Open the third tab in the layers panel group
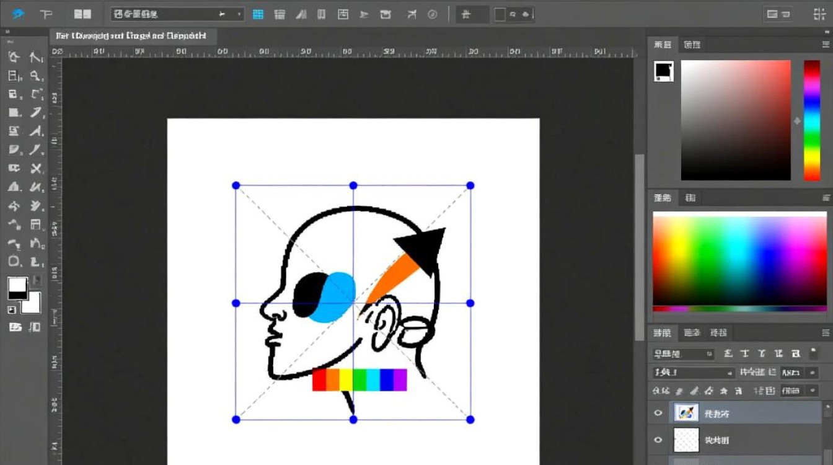Viewport: 833px width, 465px height. coord(718,333)
